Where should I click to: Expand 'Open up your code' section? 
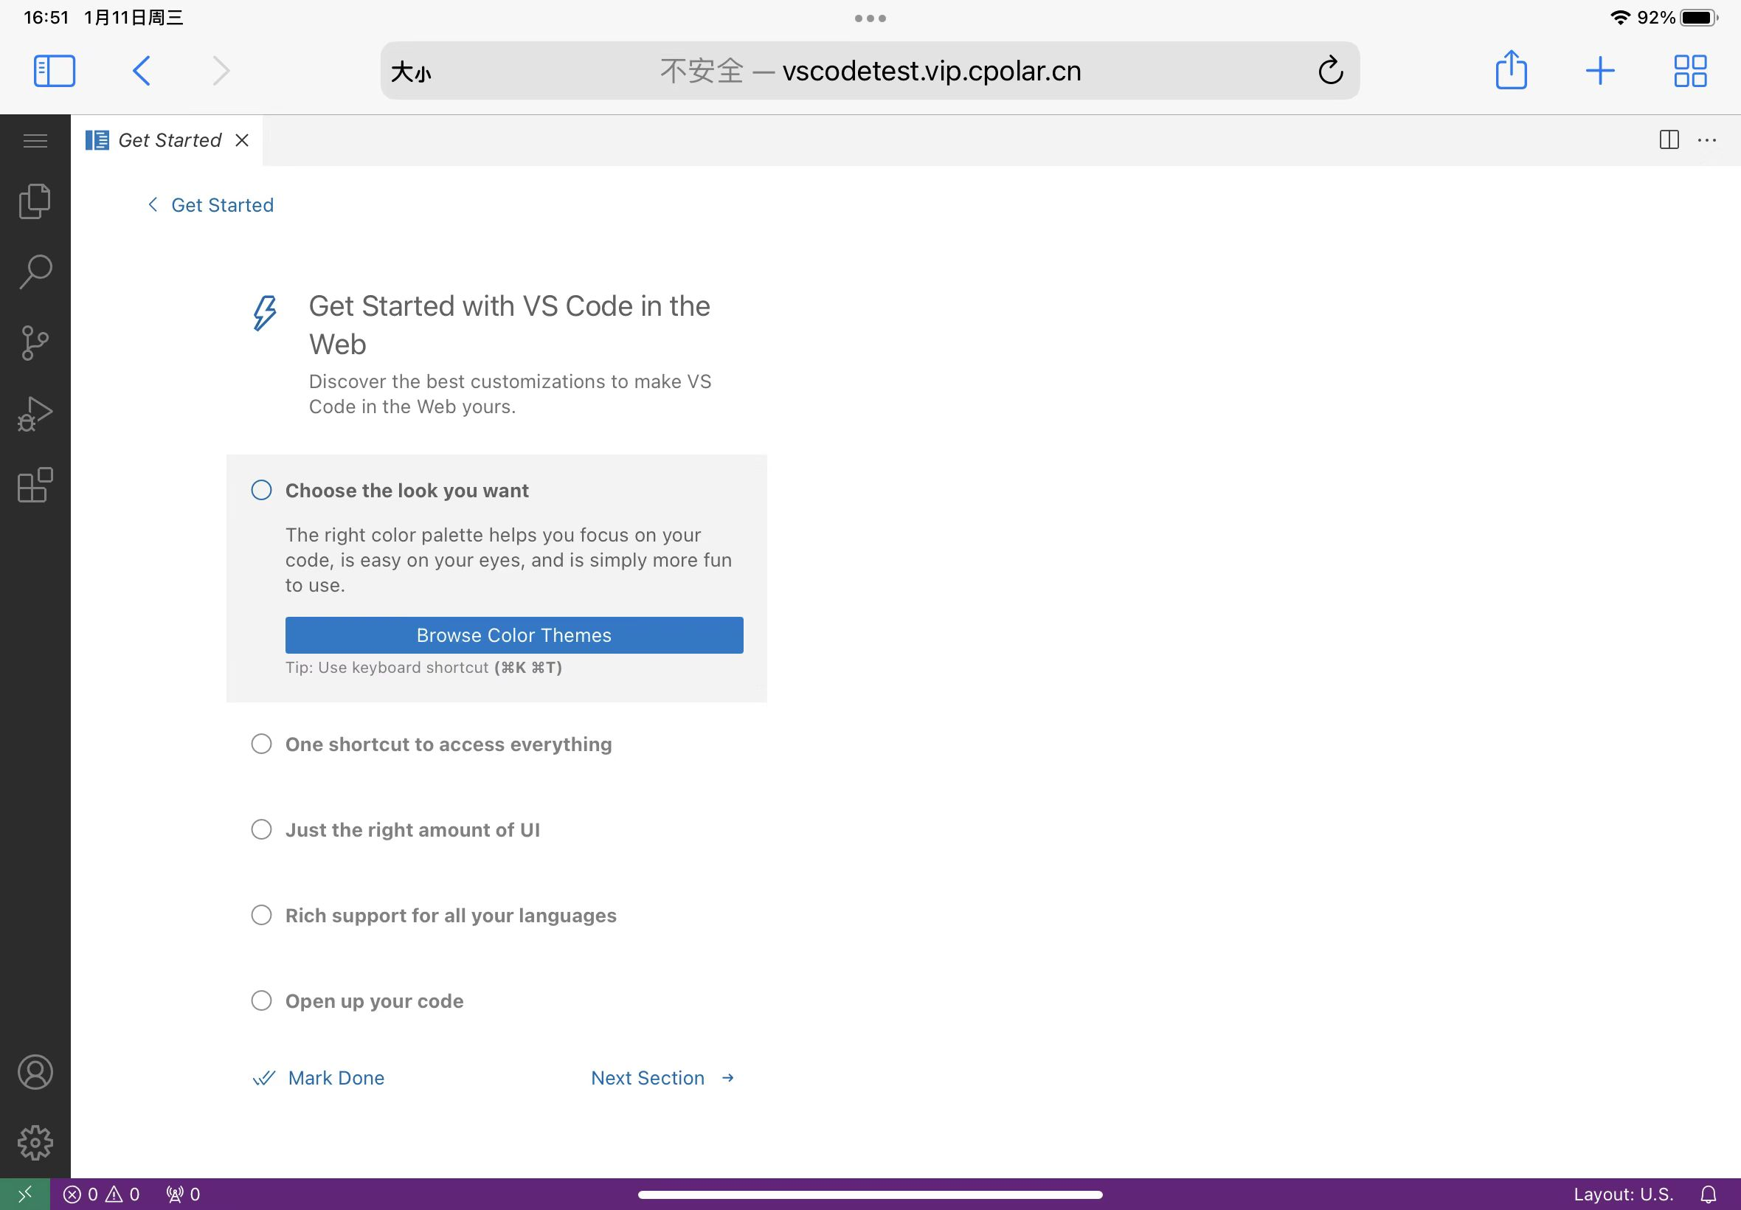[x=375, y=1000]
